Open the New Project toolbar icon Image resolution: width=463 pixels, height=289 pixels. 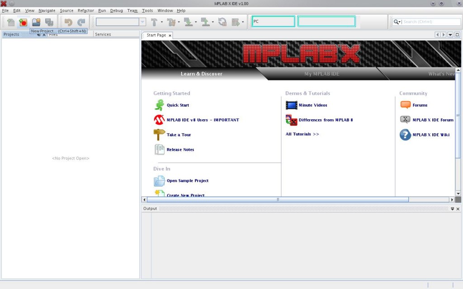click(24, 21)
